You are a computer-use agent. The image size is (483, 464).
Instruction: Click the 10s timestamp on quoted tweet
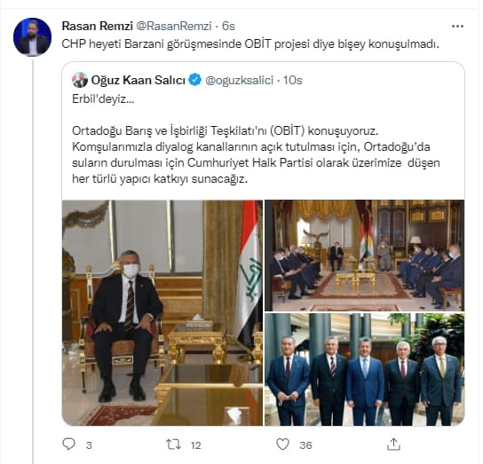pos(293,81)
